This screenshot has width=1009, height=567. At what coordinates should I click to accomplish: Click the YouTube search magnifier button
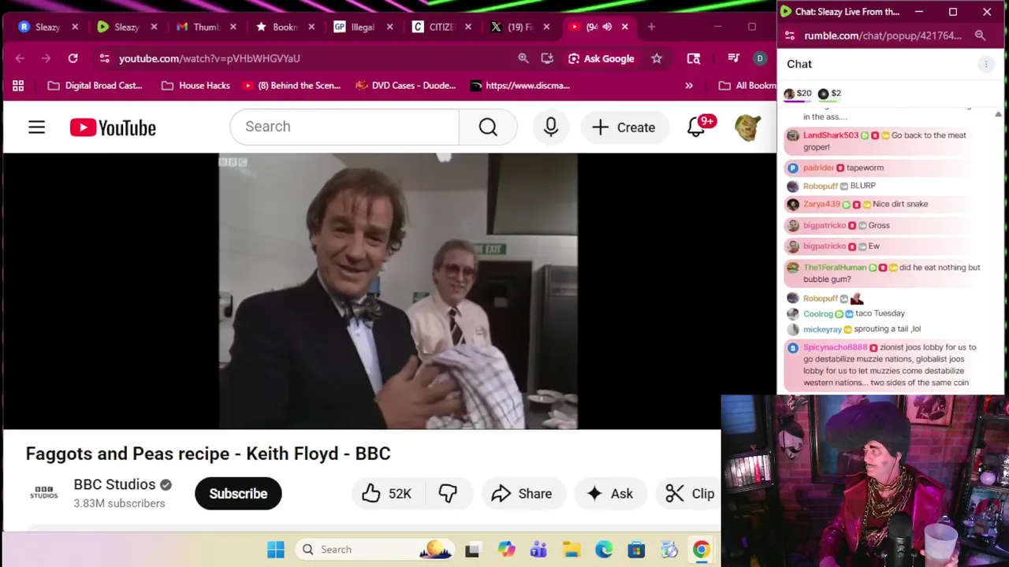(488, 127)
